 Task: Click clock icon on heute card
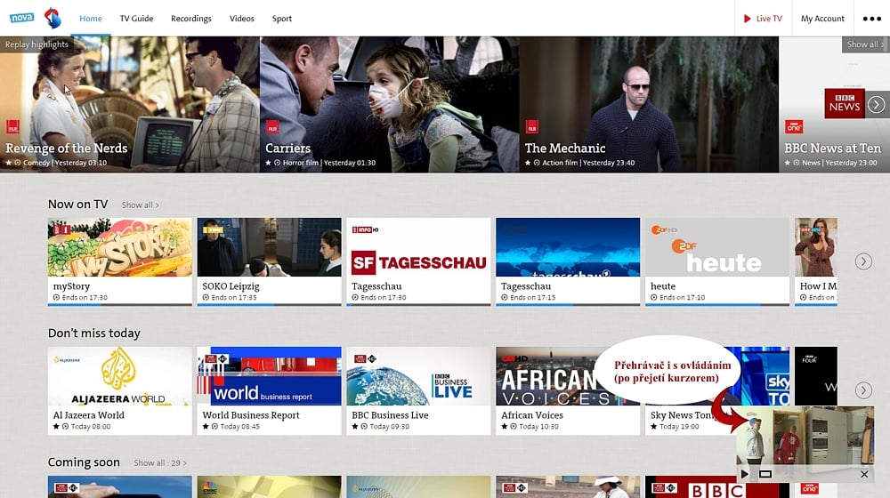click(654, 298)
